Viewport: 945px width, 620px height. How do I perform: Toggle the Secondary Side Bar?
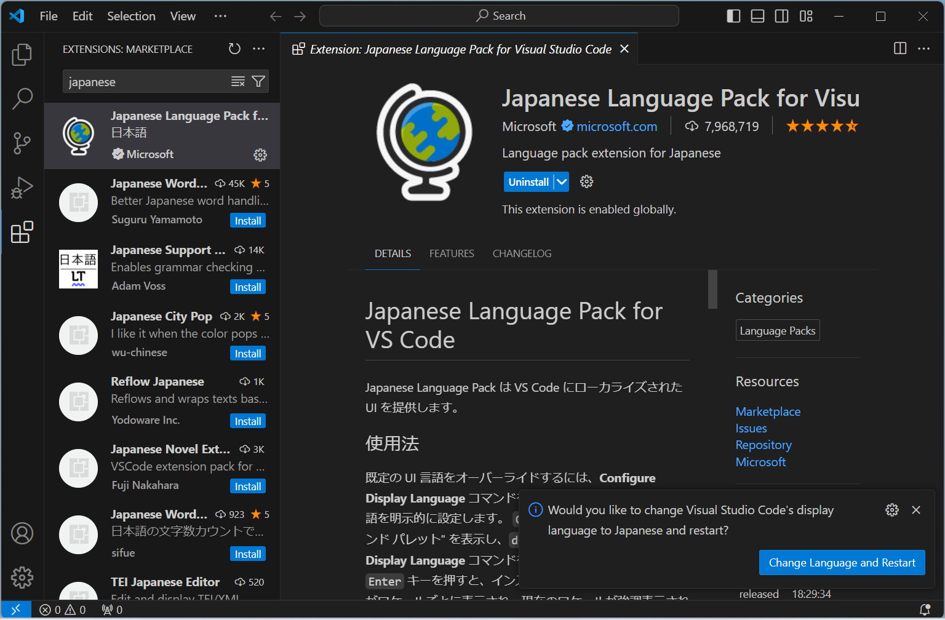[781, 16]
